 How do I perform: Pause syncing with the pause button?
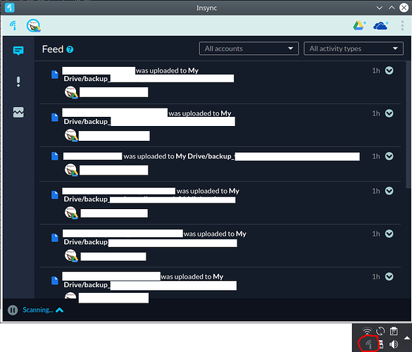[13, 310]
